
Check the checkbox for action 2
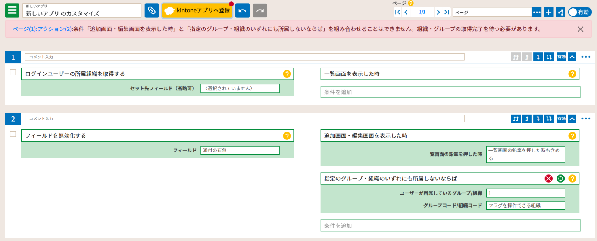click(13, 134)
